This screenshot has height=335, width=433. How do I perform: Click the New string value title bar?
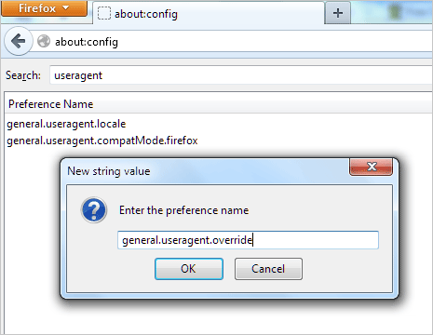tap(205, 171)
